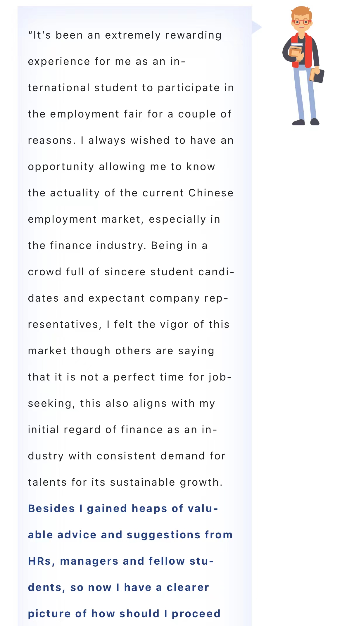This screenshot has width=342, height=626.
Task: Click the student's orange hair
Action: [301, 13]
